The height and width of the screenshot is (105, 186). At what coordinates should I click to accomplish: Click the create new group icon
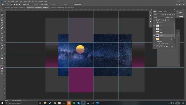tap(167, 47)
